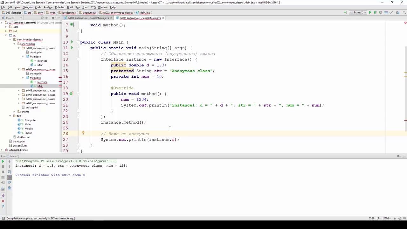Click the print icon in the Run panel
407x229 pixels.
[x=9, y=183]
